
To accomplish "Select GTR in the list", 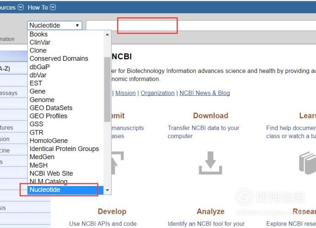I will click(x=65, y=132).
